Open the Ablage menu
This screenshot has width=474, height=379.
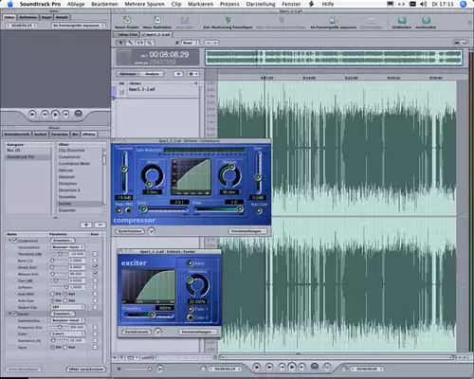click(76, 4)
